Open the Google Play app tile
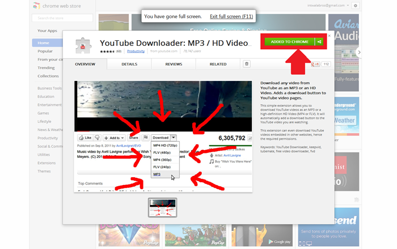 pos(262,235)
